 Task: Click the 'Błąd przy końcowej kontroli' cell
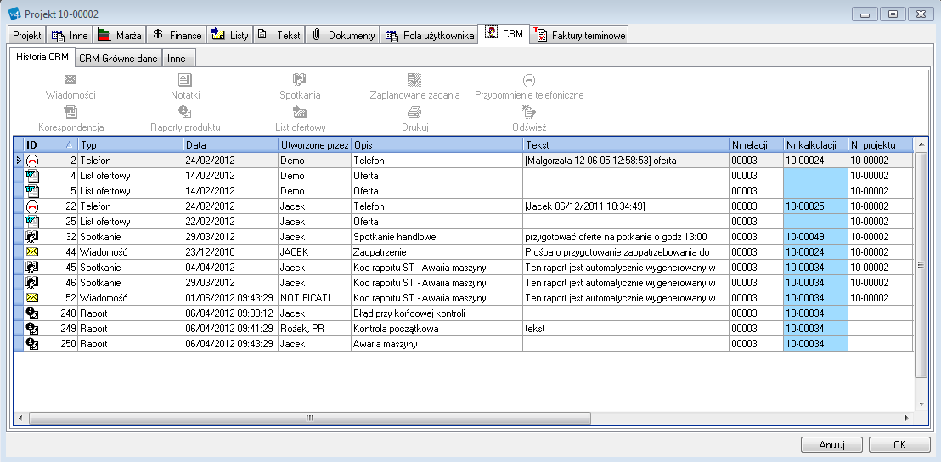point(437,313)
